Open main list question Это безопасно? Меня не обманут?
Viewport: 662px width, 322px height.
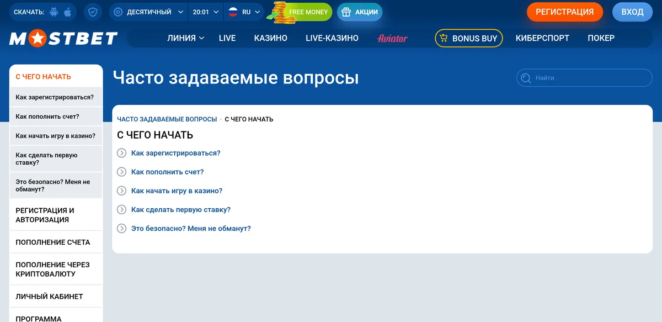tap(191, 228)
